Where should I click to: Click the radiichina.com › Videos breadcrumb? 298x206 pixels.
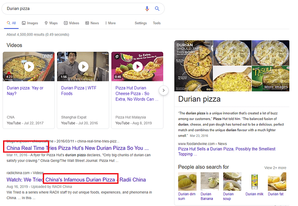point(25,173)
